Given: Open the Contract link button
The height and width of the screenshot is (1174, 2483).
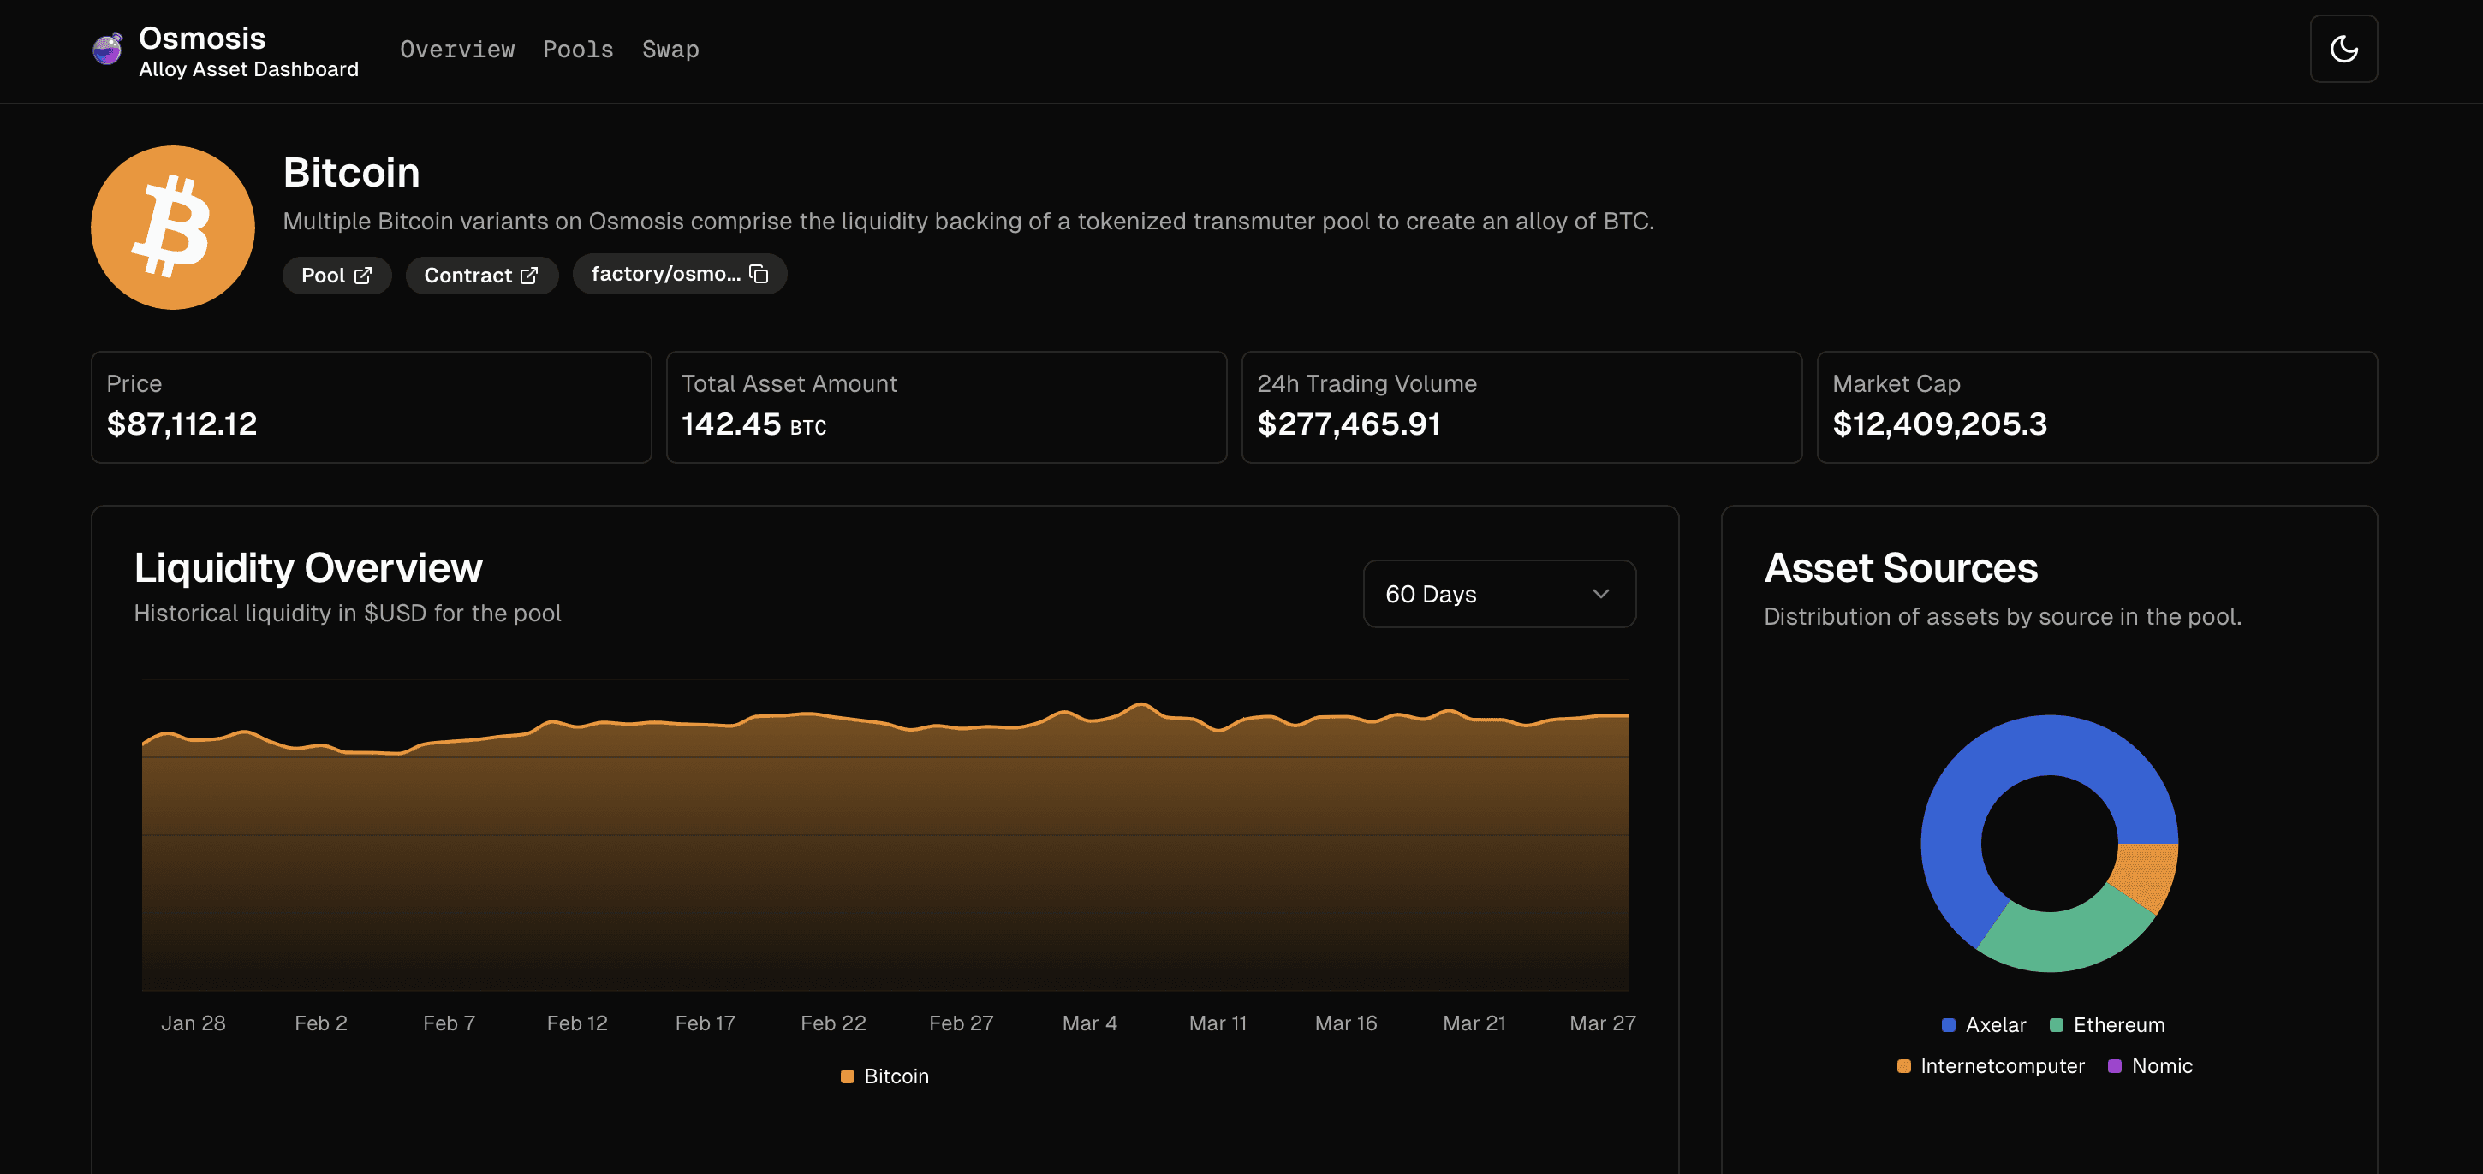Looking at the screenshot, I should (481, 276).
